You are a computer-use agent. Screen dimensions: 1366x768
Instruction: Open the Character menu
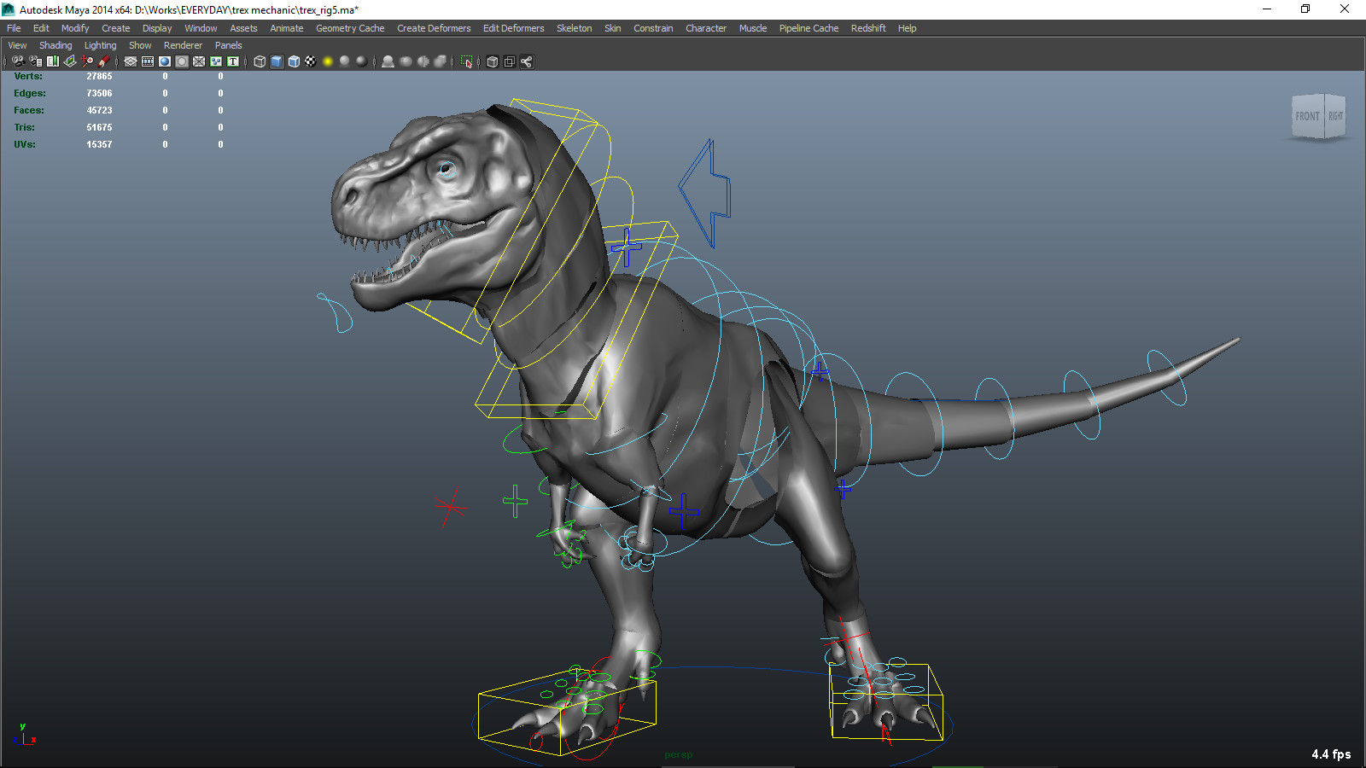coord(705,28)
